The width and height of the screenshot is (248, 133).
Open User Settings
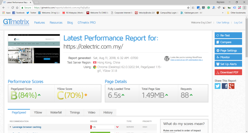click(x=223, y=23)
